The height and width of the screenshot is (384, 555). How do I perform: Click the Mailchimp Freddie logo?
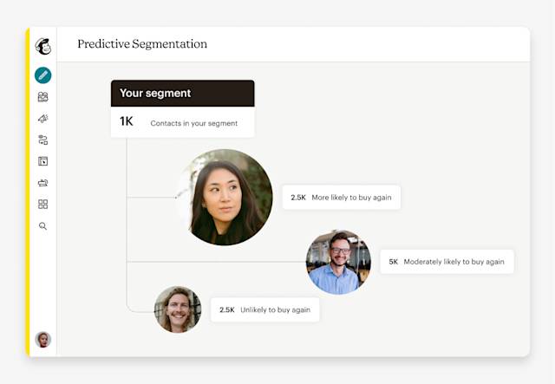[x=43, y=46]
